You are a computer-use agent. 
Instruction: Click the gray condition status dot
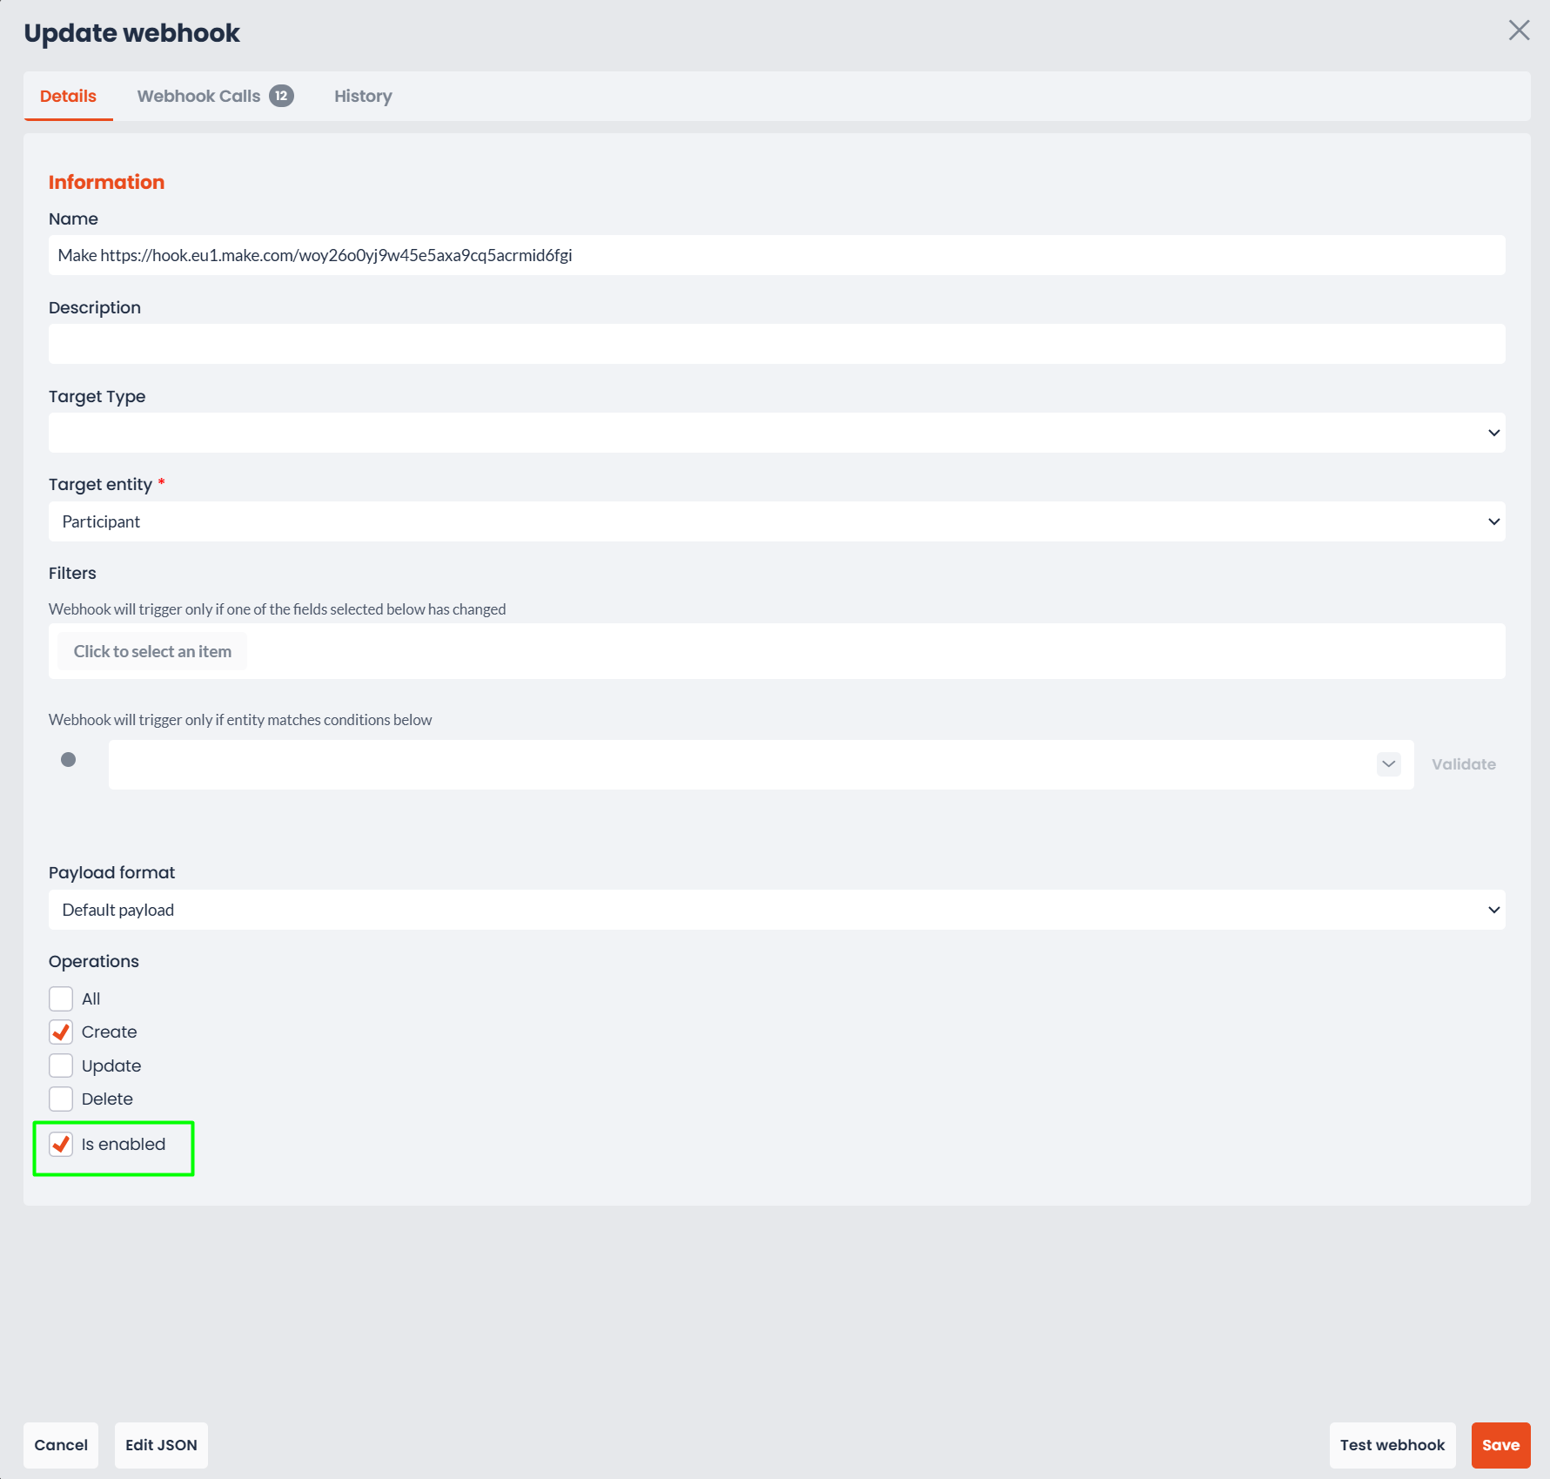click(x=68, y=760)
